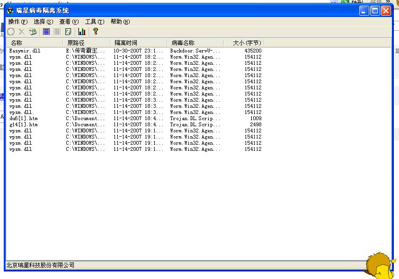399x279 pixels.
Task: Click the 2498 size value
Action: tap(256, 125)
